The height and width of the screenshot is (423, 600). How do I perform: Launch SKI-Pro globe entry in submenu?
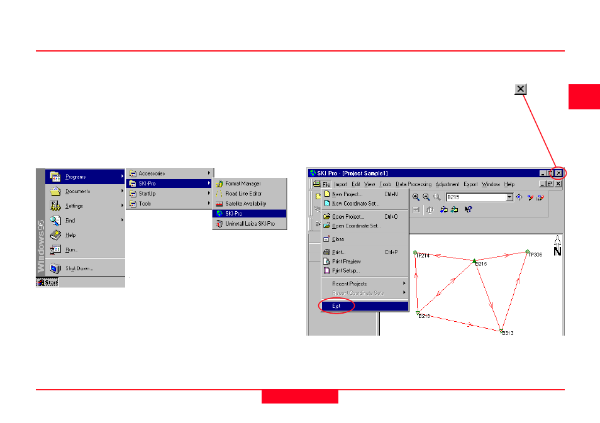click(x=250, y=214)
